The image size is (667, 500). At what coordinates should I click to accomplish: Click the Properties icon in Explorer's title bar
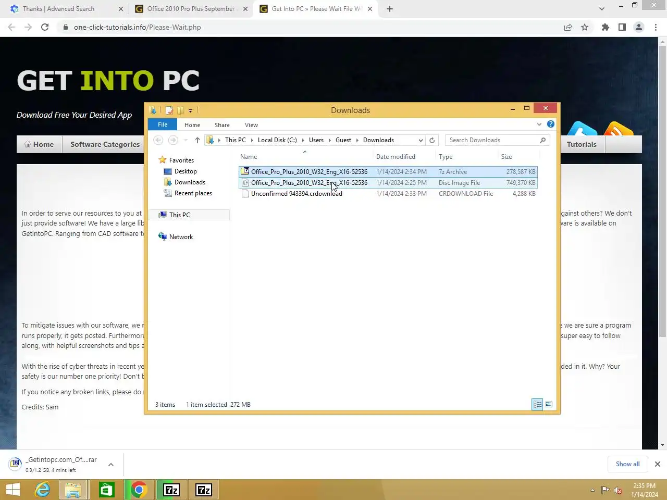tap(169, 110)
